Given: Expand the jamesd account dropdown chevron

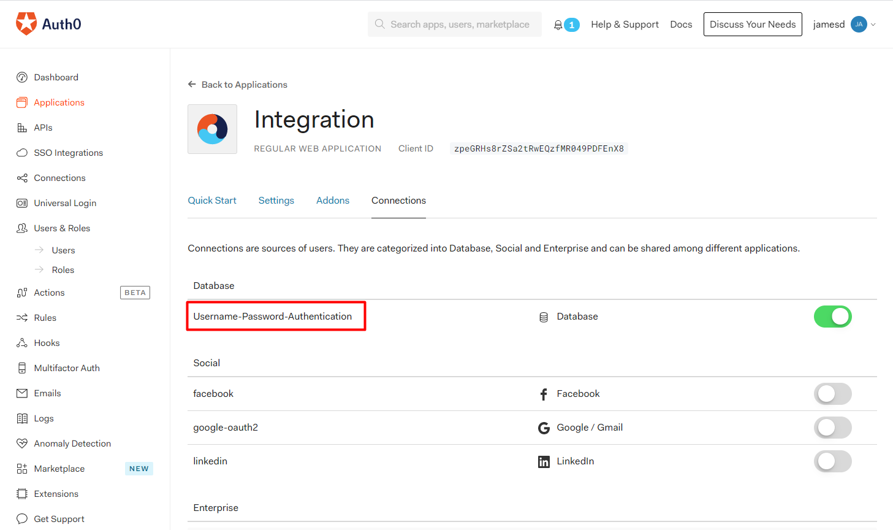Looking at the screenshot, I should coord(873,25).
